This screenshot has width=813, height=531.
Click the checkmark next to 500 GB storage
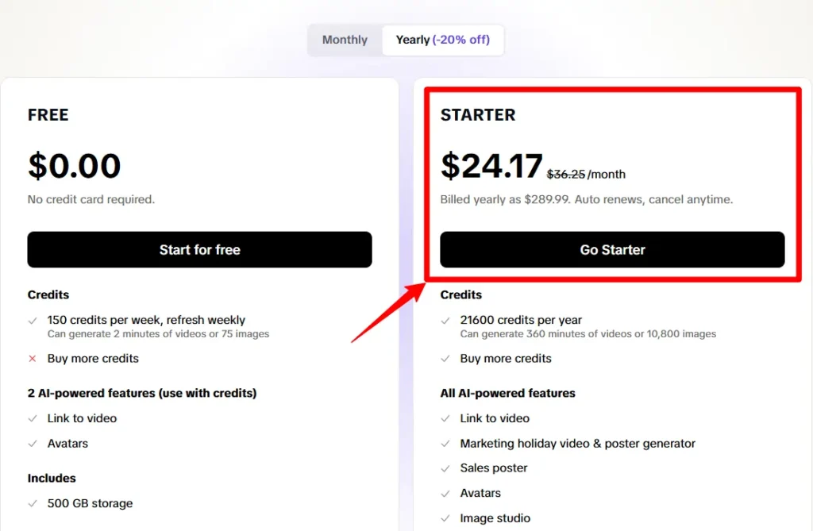pos(33,503)
